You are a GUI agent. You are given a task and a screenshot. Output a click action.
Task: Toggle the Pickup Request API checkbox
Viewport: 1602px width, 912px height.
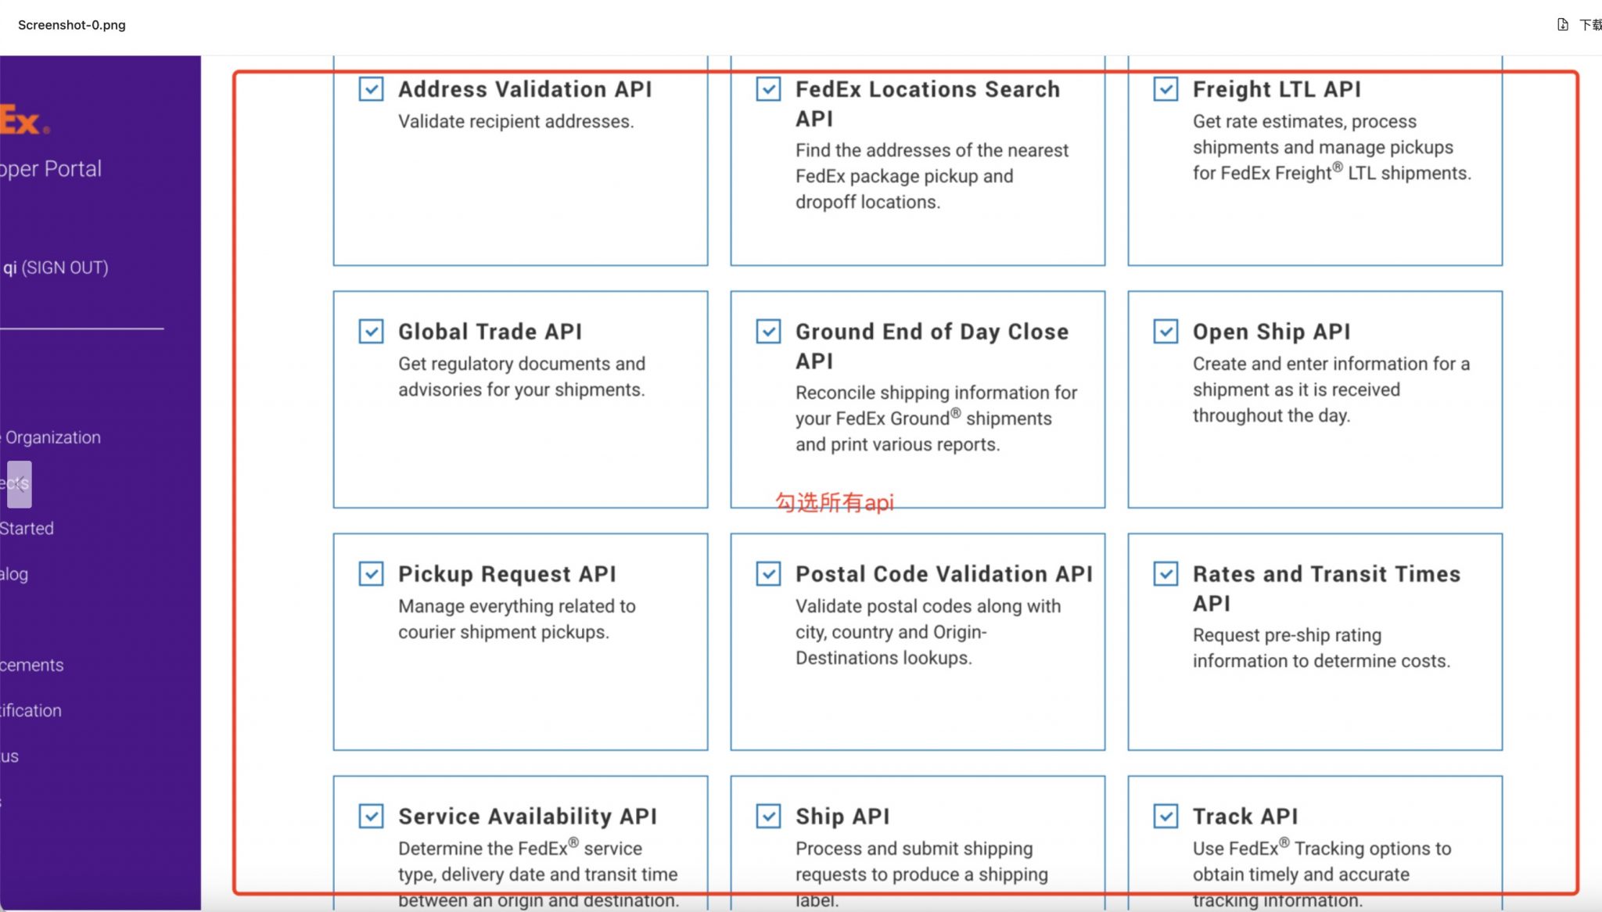click(371, 574)
